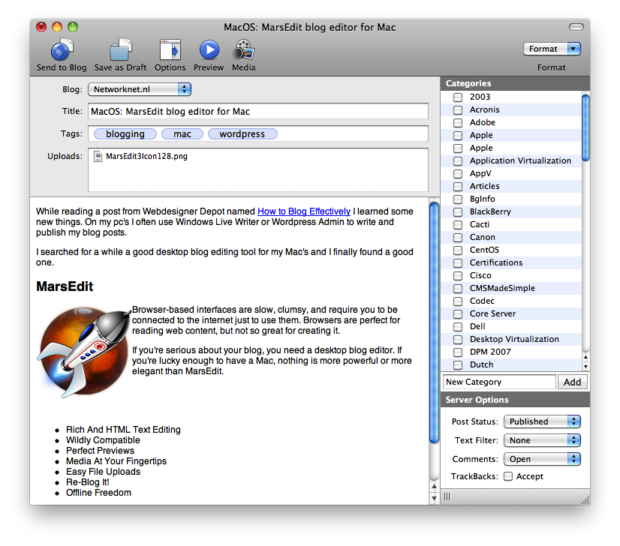Screen dimensions: 620x546
Task: Click into the Title field
Action: [x=258, y=112]
